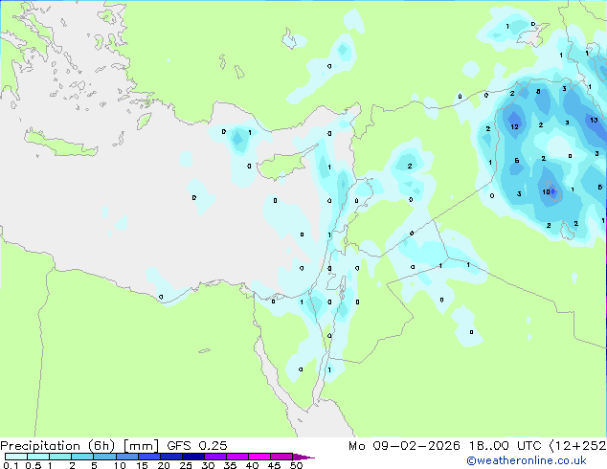Click the 'Precipitation (6h)' title text
Viewport: 607px width, 469px height.
click(58, 446)
